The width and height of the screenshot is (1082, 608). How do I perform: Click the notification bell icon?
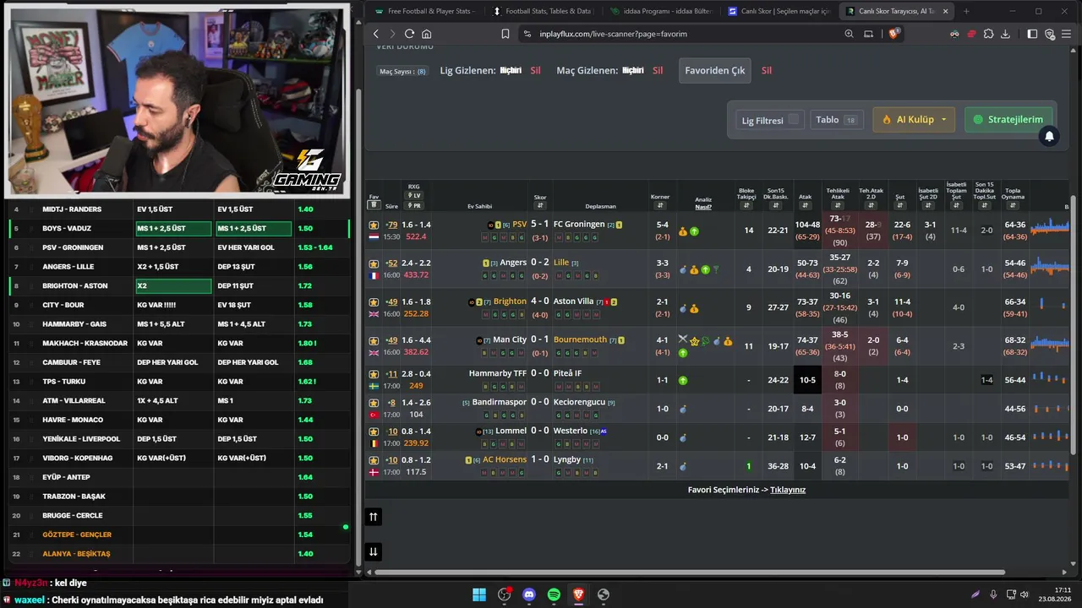[1049, 136]
